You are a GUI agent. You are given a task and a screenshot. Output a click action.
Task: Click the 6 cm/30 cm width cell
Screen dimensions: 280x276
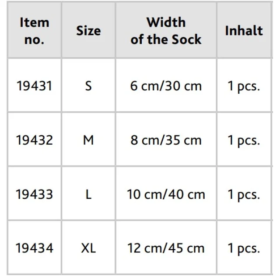point(166,86)
